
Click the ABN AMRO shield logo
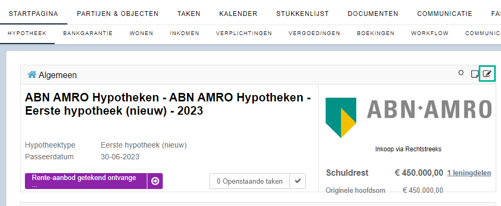(340, 118)
